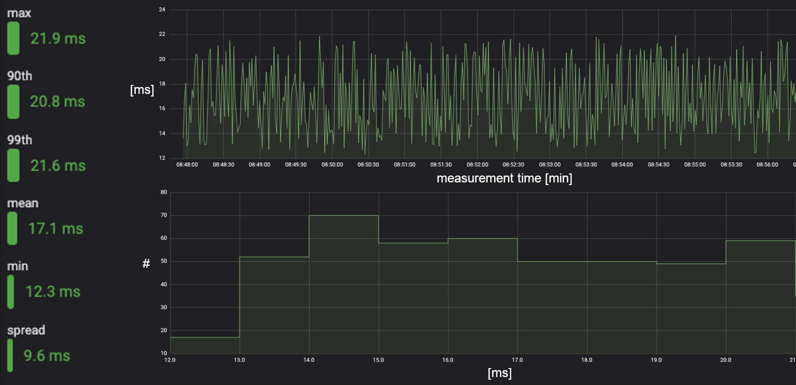
Task: Click the [ms] axis title below histogram
Action: click(500, 373)
